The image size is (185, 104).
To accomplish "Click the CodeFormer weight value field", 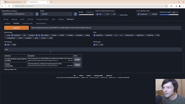I will pyautogui.click(x=175, y=12).
